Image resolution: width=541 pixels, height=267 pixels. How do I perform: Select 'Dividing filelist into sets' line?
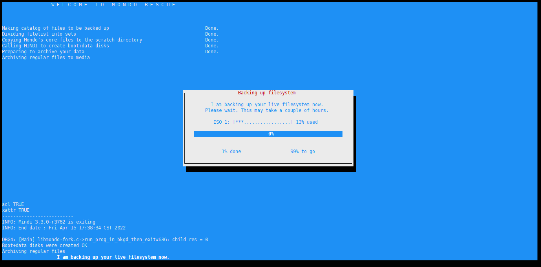tap(39, 34)
